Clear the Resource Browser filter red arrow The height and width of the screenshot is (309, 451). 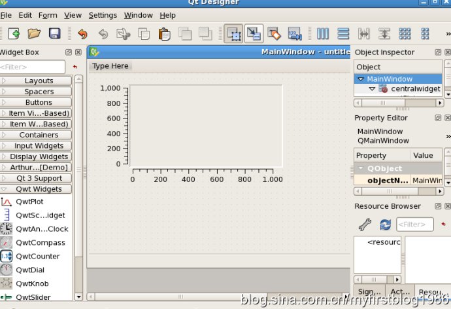point(444,224)
